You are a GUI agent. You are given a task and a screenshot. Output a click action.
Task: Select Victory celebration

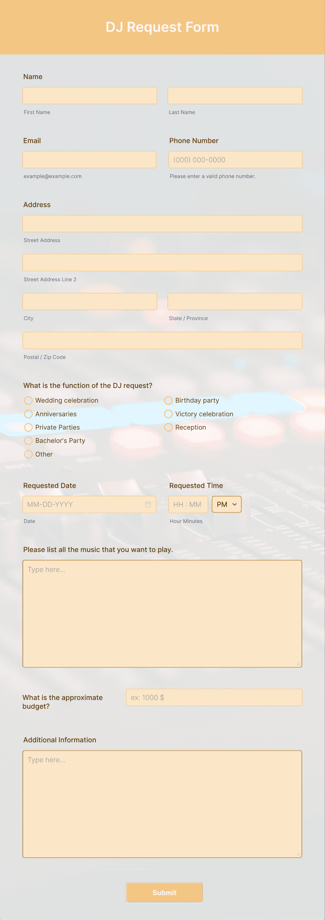(x=168, y=414)
